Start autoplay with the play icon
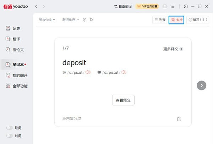213x144 pixels. [x=92, y=20]
